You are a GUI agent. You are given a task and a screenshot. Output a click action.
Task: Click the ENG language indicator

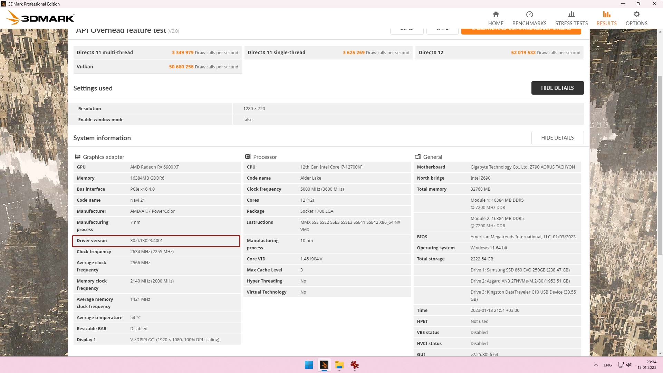[607, 365]
